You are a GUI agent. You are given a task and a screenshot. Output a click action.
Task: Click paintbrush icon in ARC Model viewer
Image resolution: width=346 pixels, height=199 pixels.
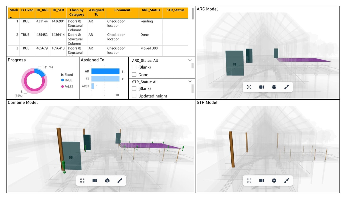287,87
